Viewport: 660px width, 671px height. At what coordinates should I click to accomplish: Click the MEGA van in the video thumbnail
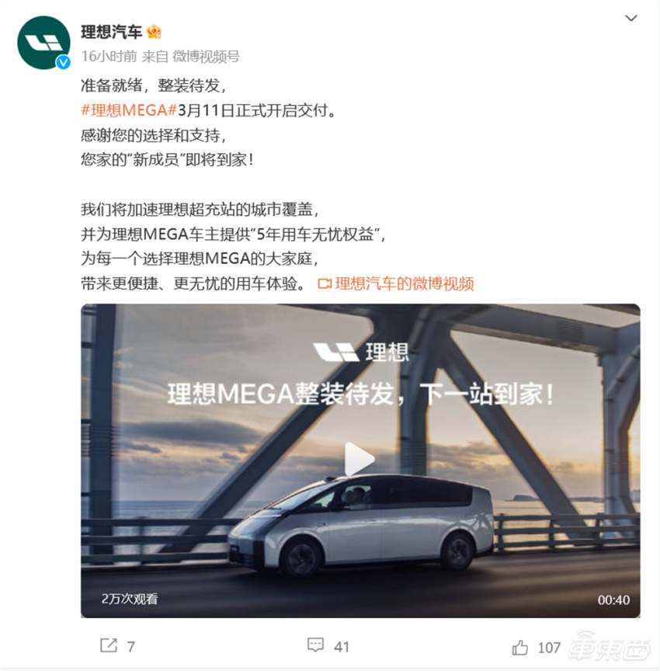pos(361,527)
